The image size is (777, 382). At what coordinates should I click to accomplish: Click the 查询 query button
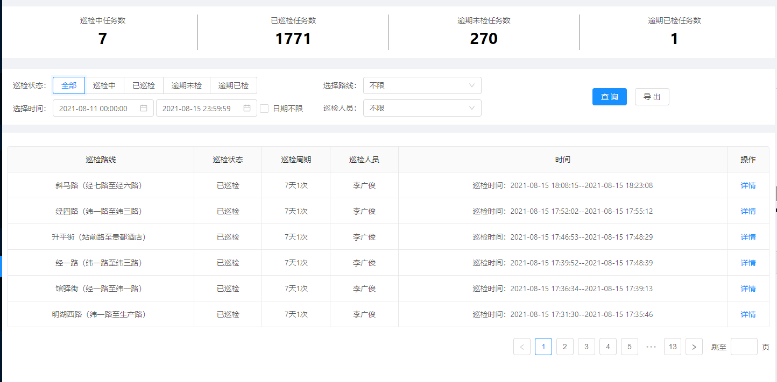point(609,97)
